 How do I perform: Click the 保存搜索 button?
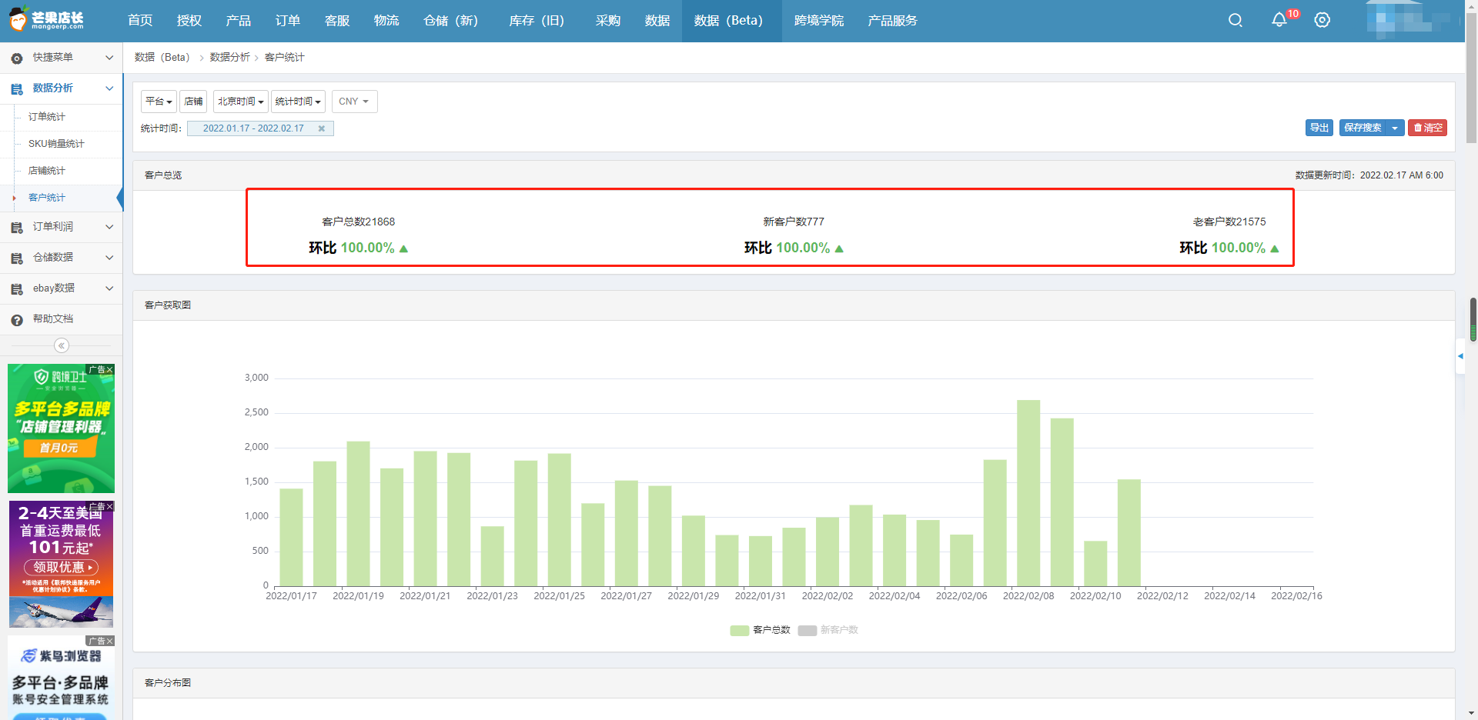pos(1363,128)
